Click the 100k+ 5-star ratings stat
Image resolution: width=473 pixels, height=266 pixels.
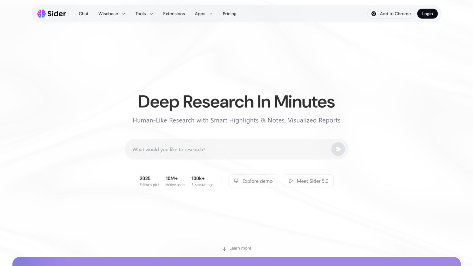tap(202, 181)
